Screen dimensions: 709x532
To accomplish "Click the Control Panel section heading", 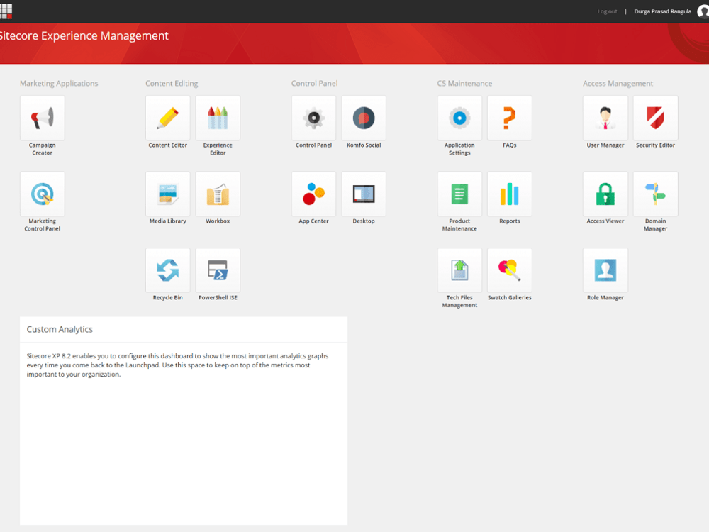I will point(314,83).
